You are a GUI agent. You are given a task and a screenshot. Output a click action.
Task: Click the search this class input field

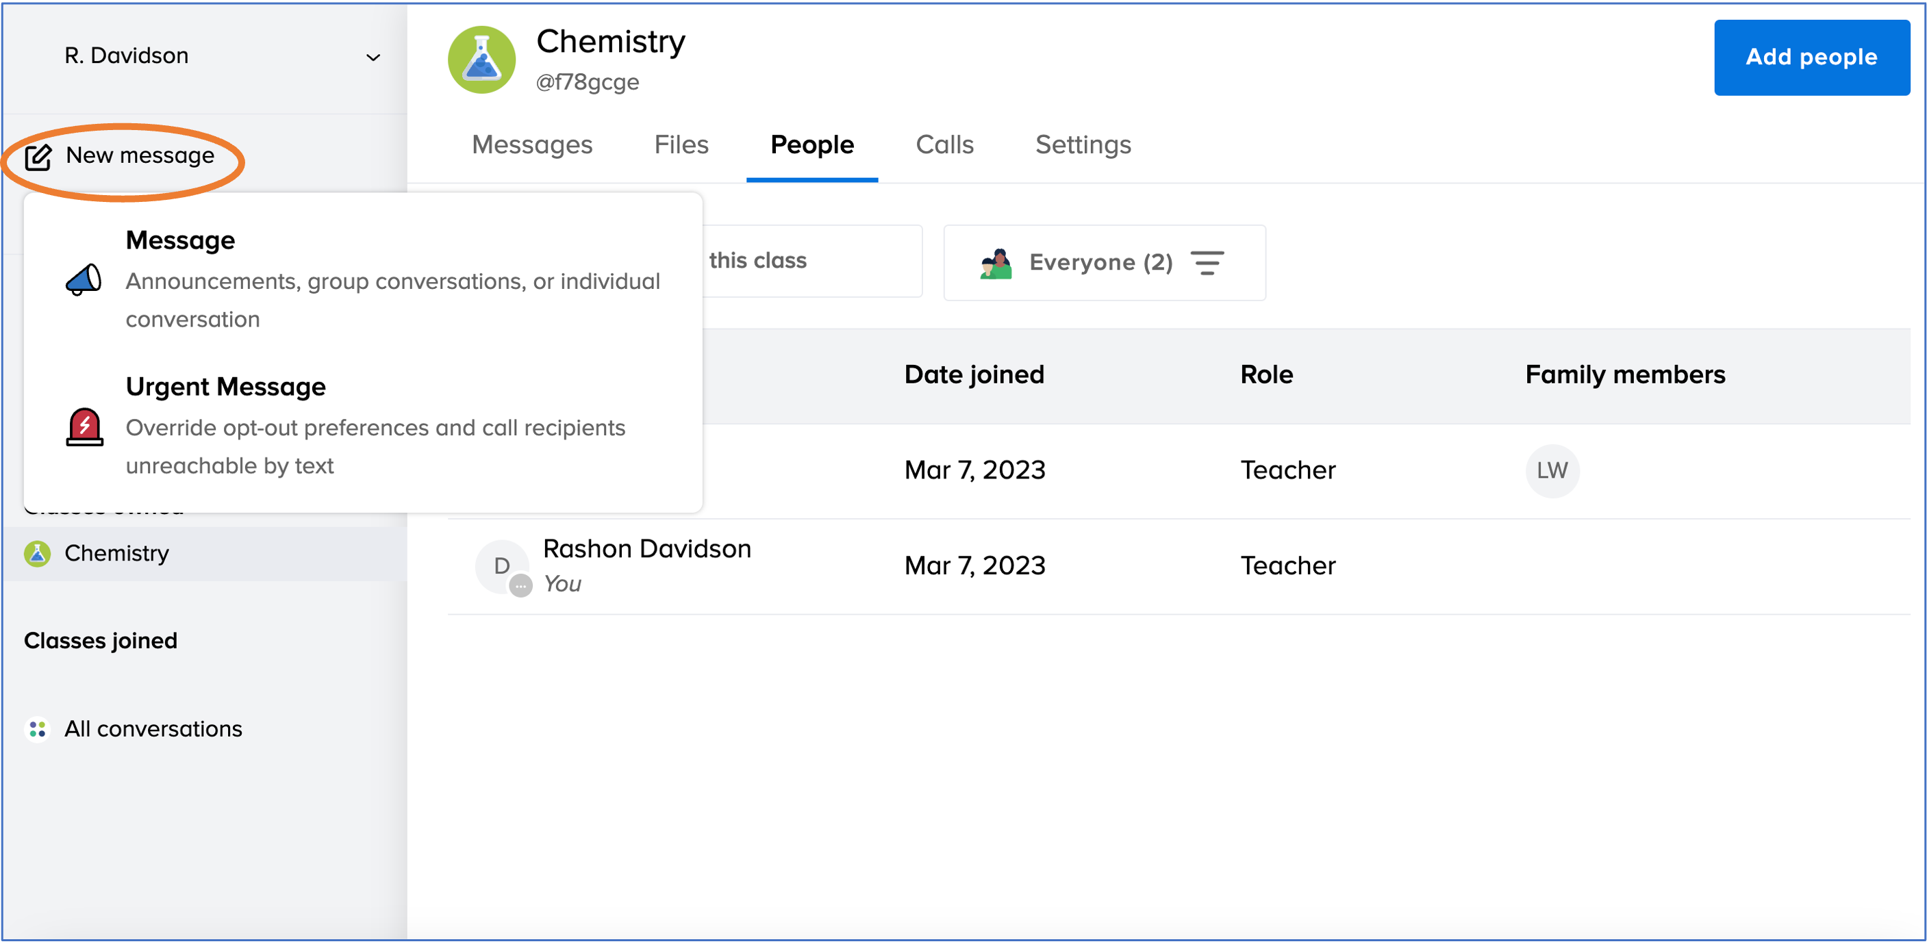click(x=811, y=261)
